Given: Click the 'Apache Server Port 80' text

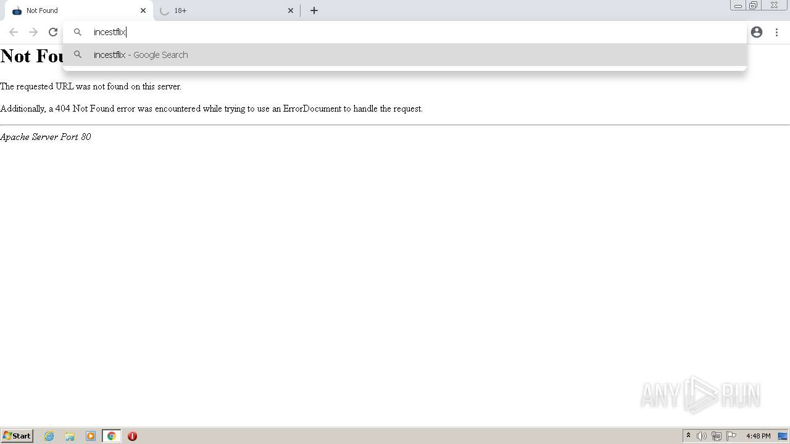Looking at the screenshot, I should point(46,137).
